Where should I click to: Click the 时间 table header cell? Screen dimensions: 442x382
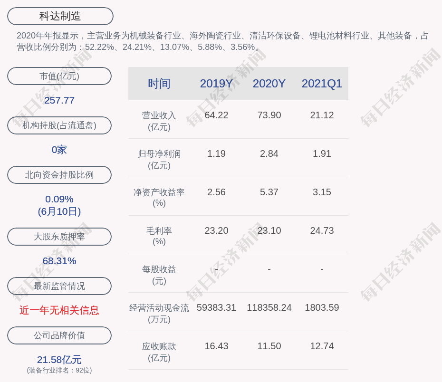point(159,84)
